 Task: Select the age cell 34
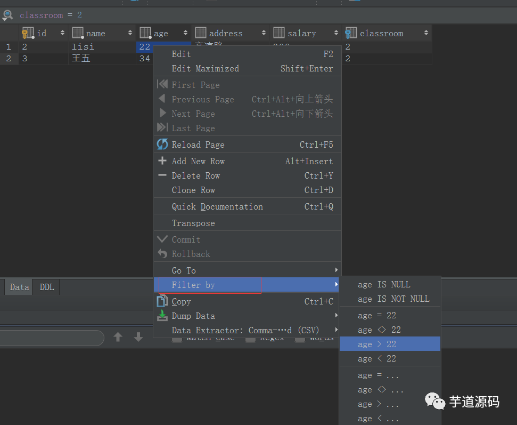click(145, 59)
